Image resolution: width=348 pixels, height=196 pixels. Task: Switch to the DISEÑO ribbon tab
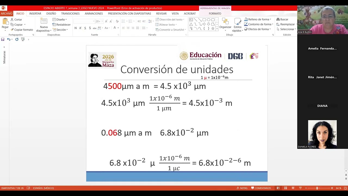point(51,14)
